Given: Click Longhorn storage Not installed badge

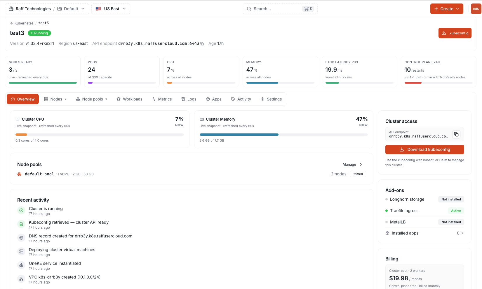Looking at the screenshot, I should (x=451, y=199).
